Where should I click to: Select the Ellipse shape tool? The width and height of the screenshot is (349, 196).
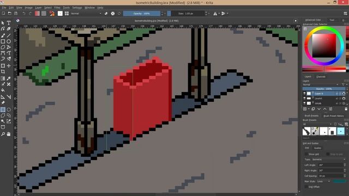pos(9,41)
